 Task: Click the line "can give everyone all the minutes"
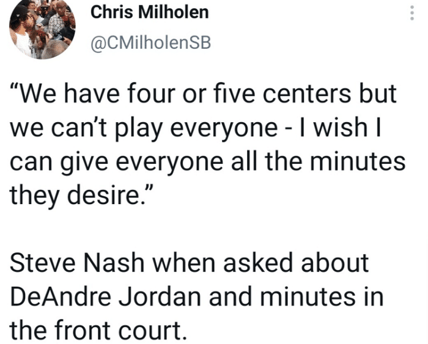pyautogui.click(x=209, y=163)
